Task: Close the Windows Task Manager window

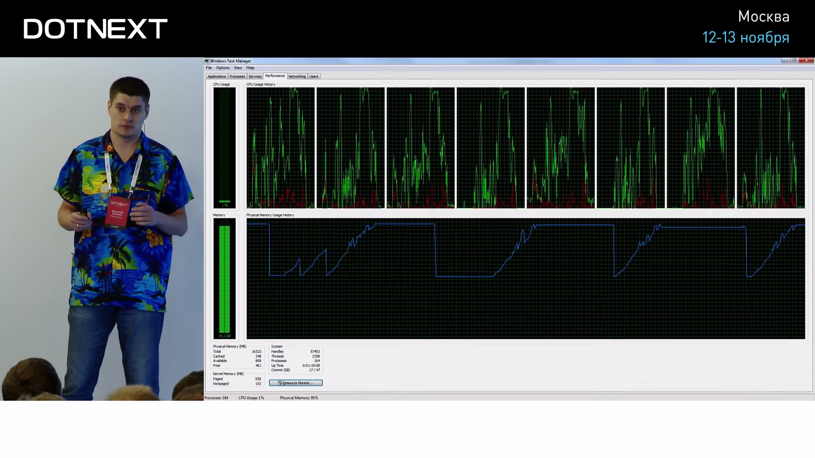Action: (x=806, y=61)
